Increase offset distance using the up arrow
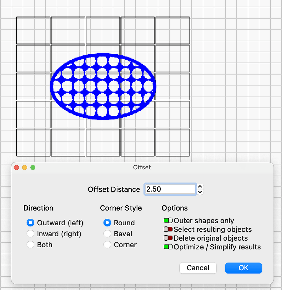This screenshot has width=282, height=290. click(x=200, y=187)
